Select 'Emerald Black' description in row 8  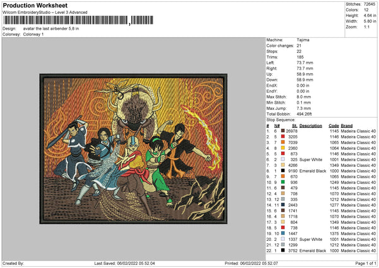[313, 171]
